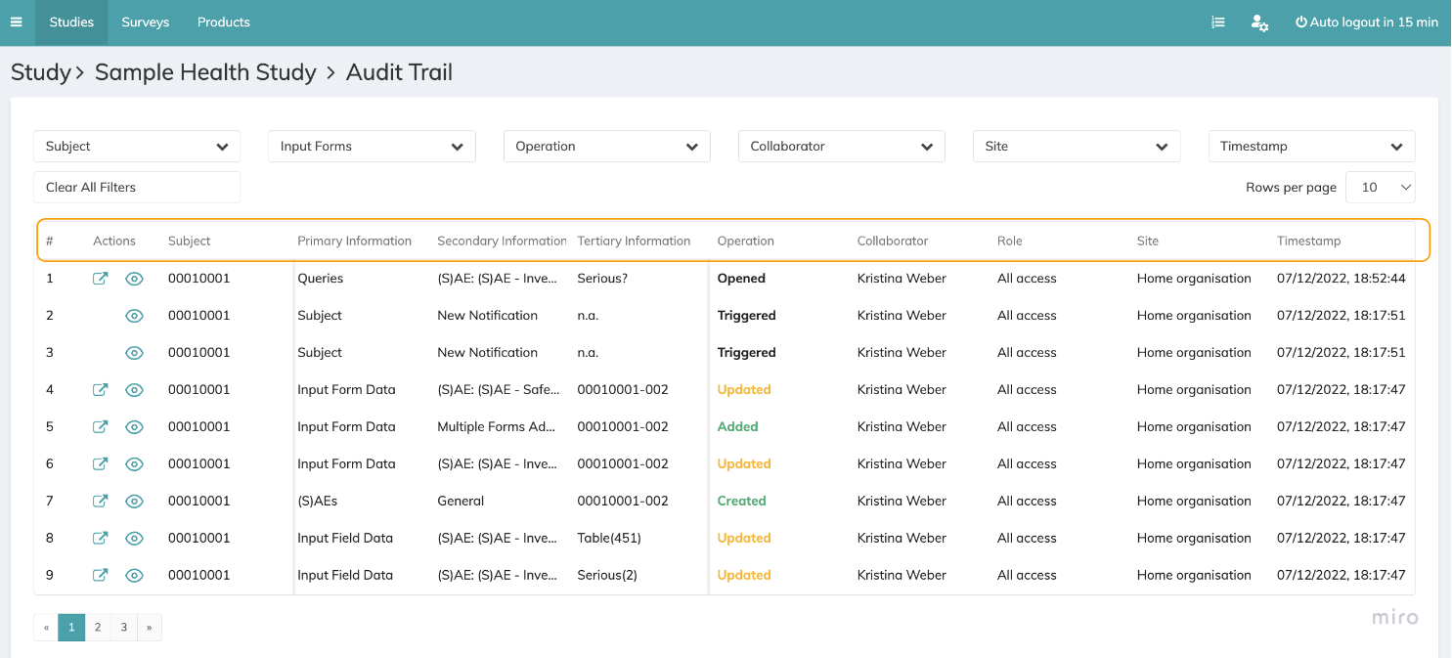Click the Operation column header

click(746, 241)
